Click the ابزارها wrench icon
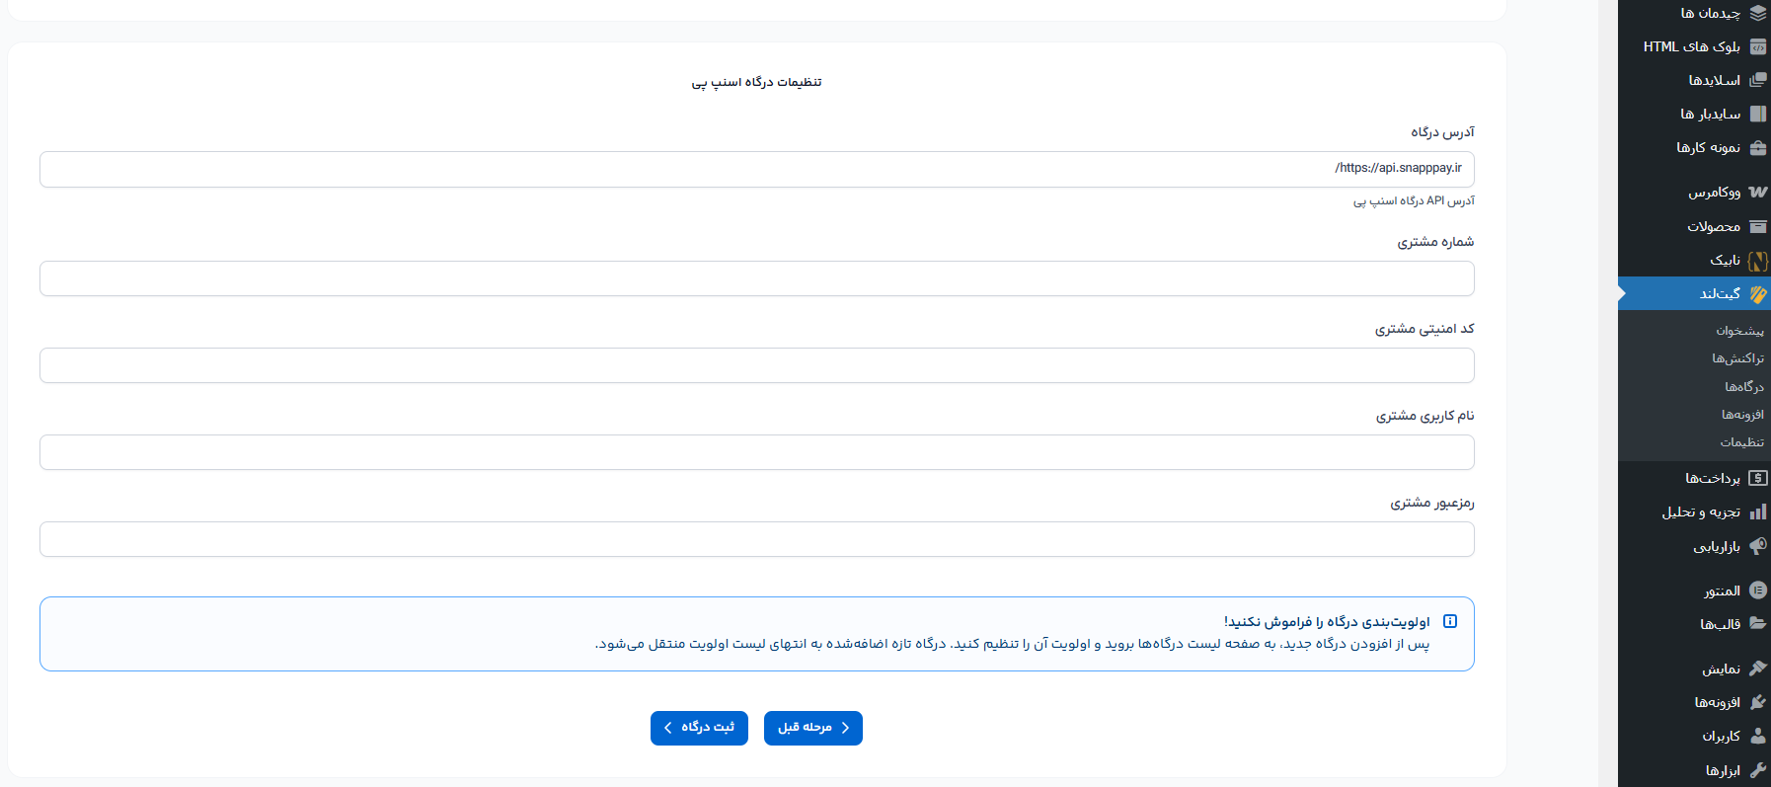The image size is (1771, 787). pos(1757,770)
